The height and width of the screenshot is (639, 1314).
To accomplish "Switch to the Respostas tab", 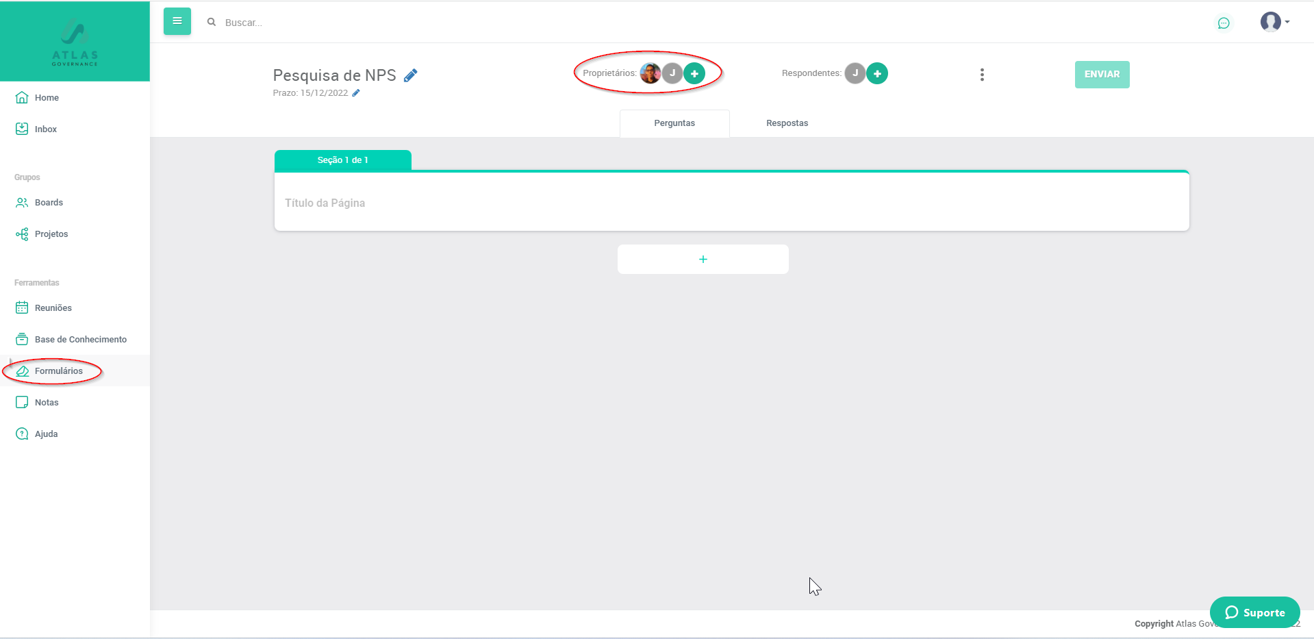I will [x=787, y=123].
